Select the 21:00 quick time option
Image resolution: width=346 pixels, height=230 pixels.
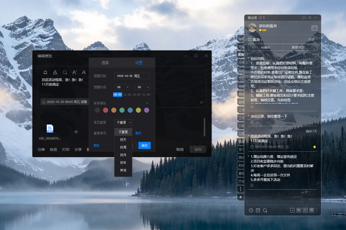click(146, 95)
